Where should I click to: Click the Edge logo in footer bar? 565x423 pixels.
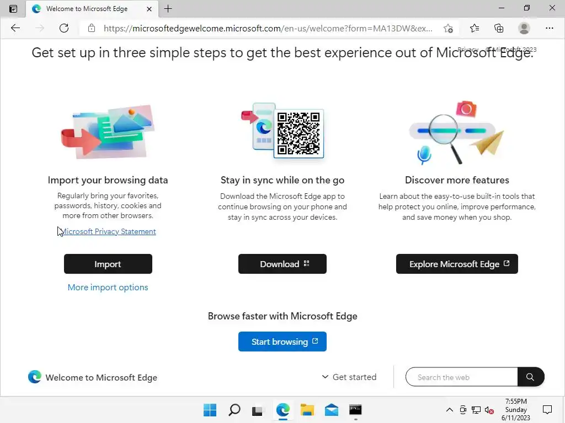pos(35,377)
